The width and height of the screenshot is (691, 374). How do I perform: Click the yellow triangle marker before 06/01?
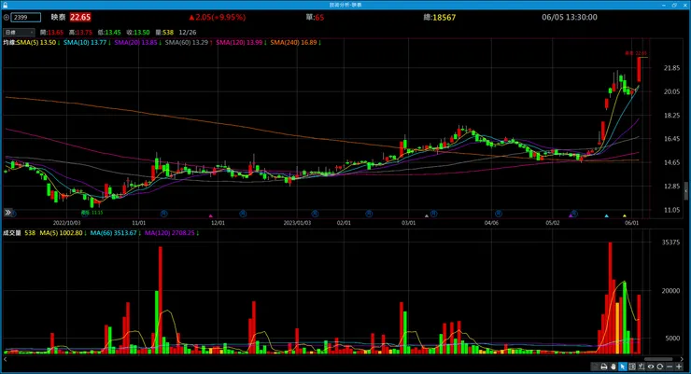(625, 215)
